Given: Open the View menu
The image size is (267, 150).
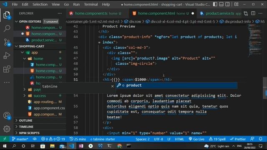Looking at the screenshot, I should (55, 4).
